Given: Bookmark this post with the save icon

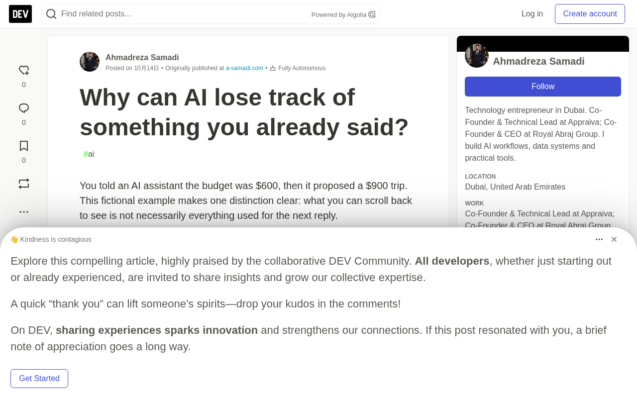Looking at the screenshot, I should coord(24,146).
